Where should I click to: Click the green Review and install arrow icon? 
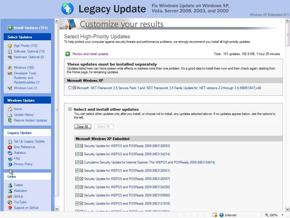point(68,54)
